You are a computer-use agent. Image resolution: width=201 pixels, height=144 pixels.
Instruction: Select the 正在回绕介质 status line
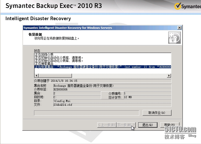pyautogui.click(x=103, y=55)
